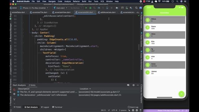Open the VCS menu
Image resolution: width=199 pixels, height=112 pixels.
[102, 1]
